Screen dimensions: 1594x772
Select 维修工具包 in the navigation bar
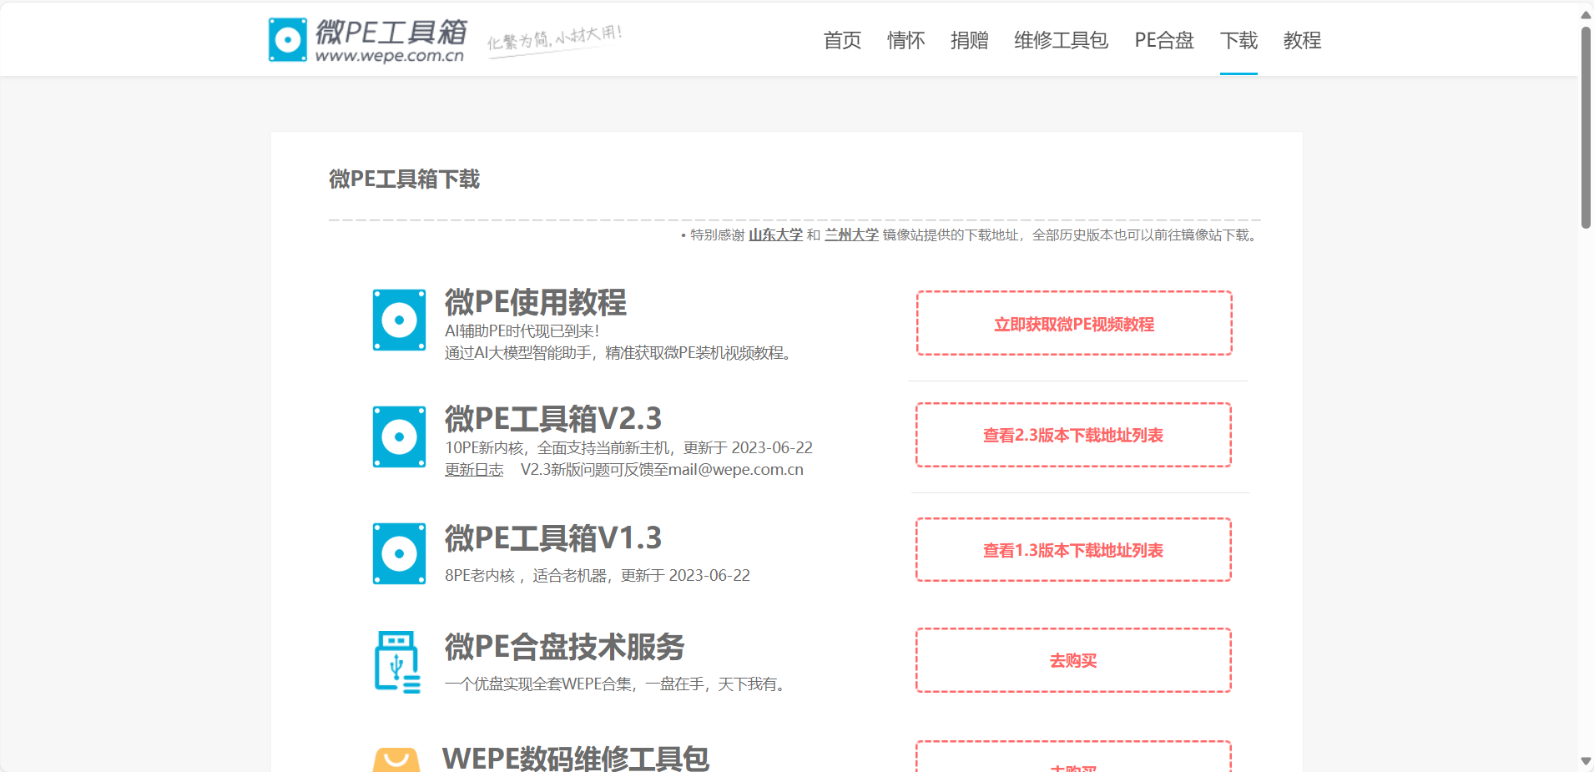click(1061, 40)
